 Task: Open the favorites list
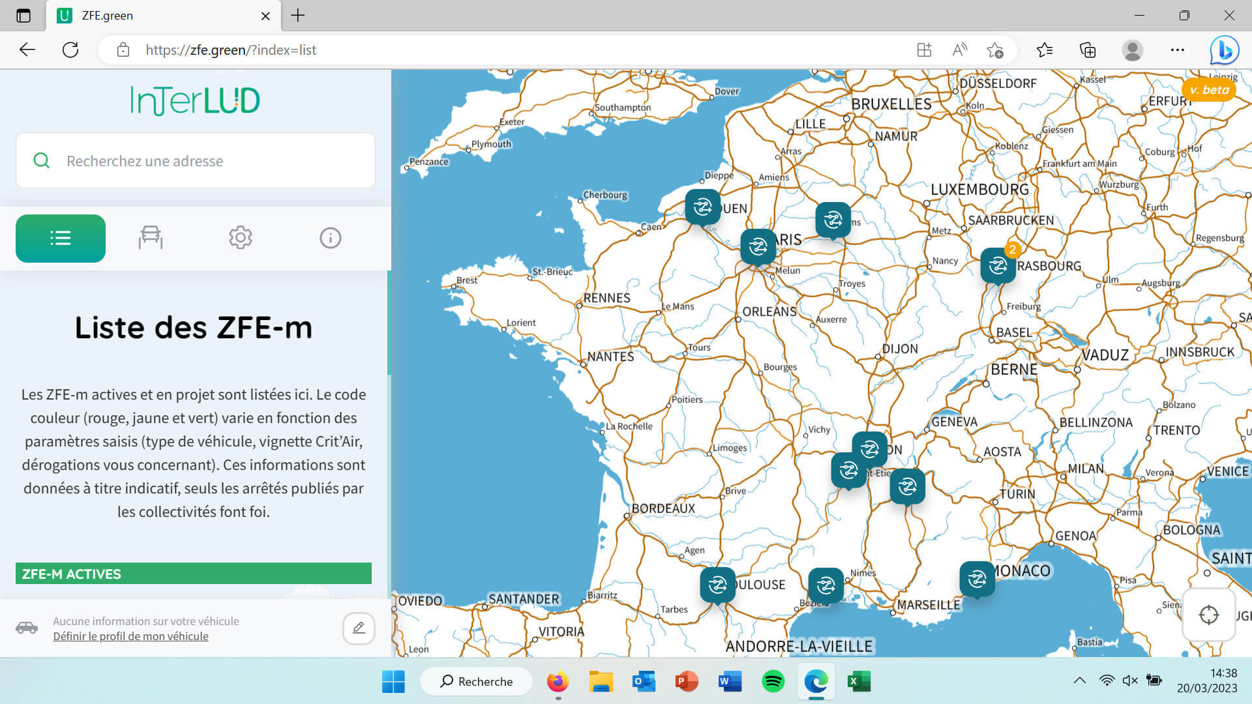(1045, 50)
